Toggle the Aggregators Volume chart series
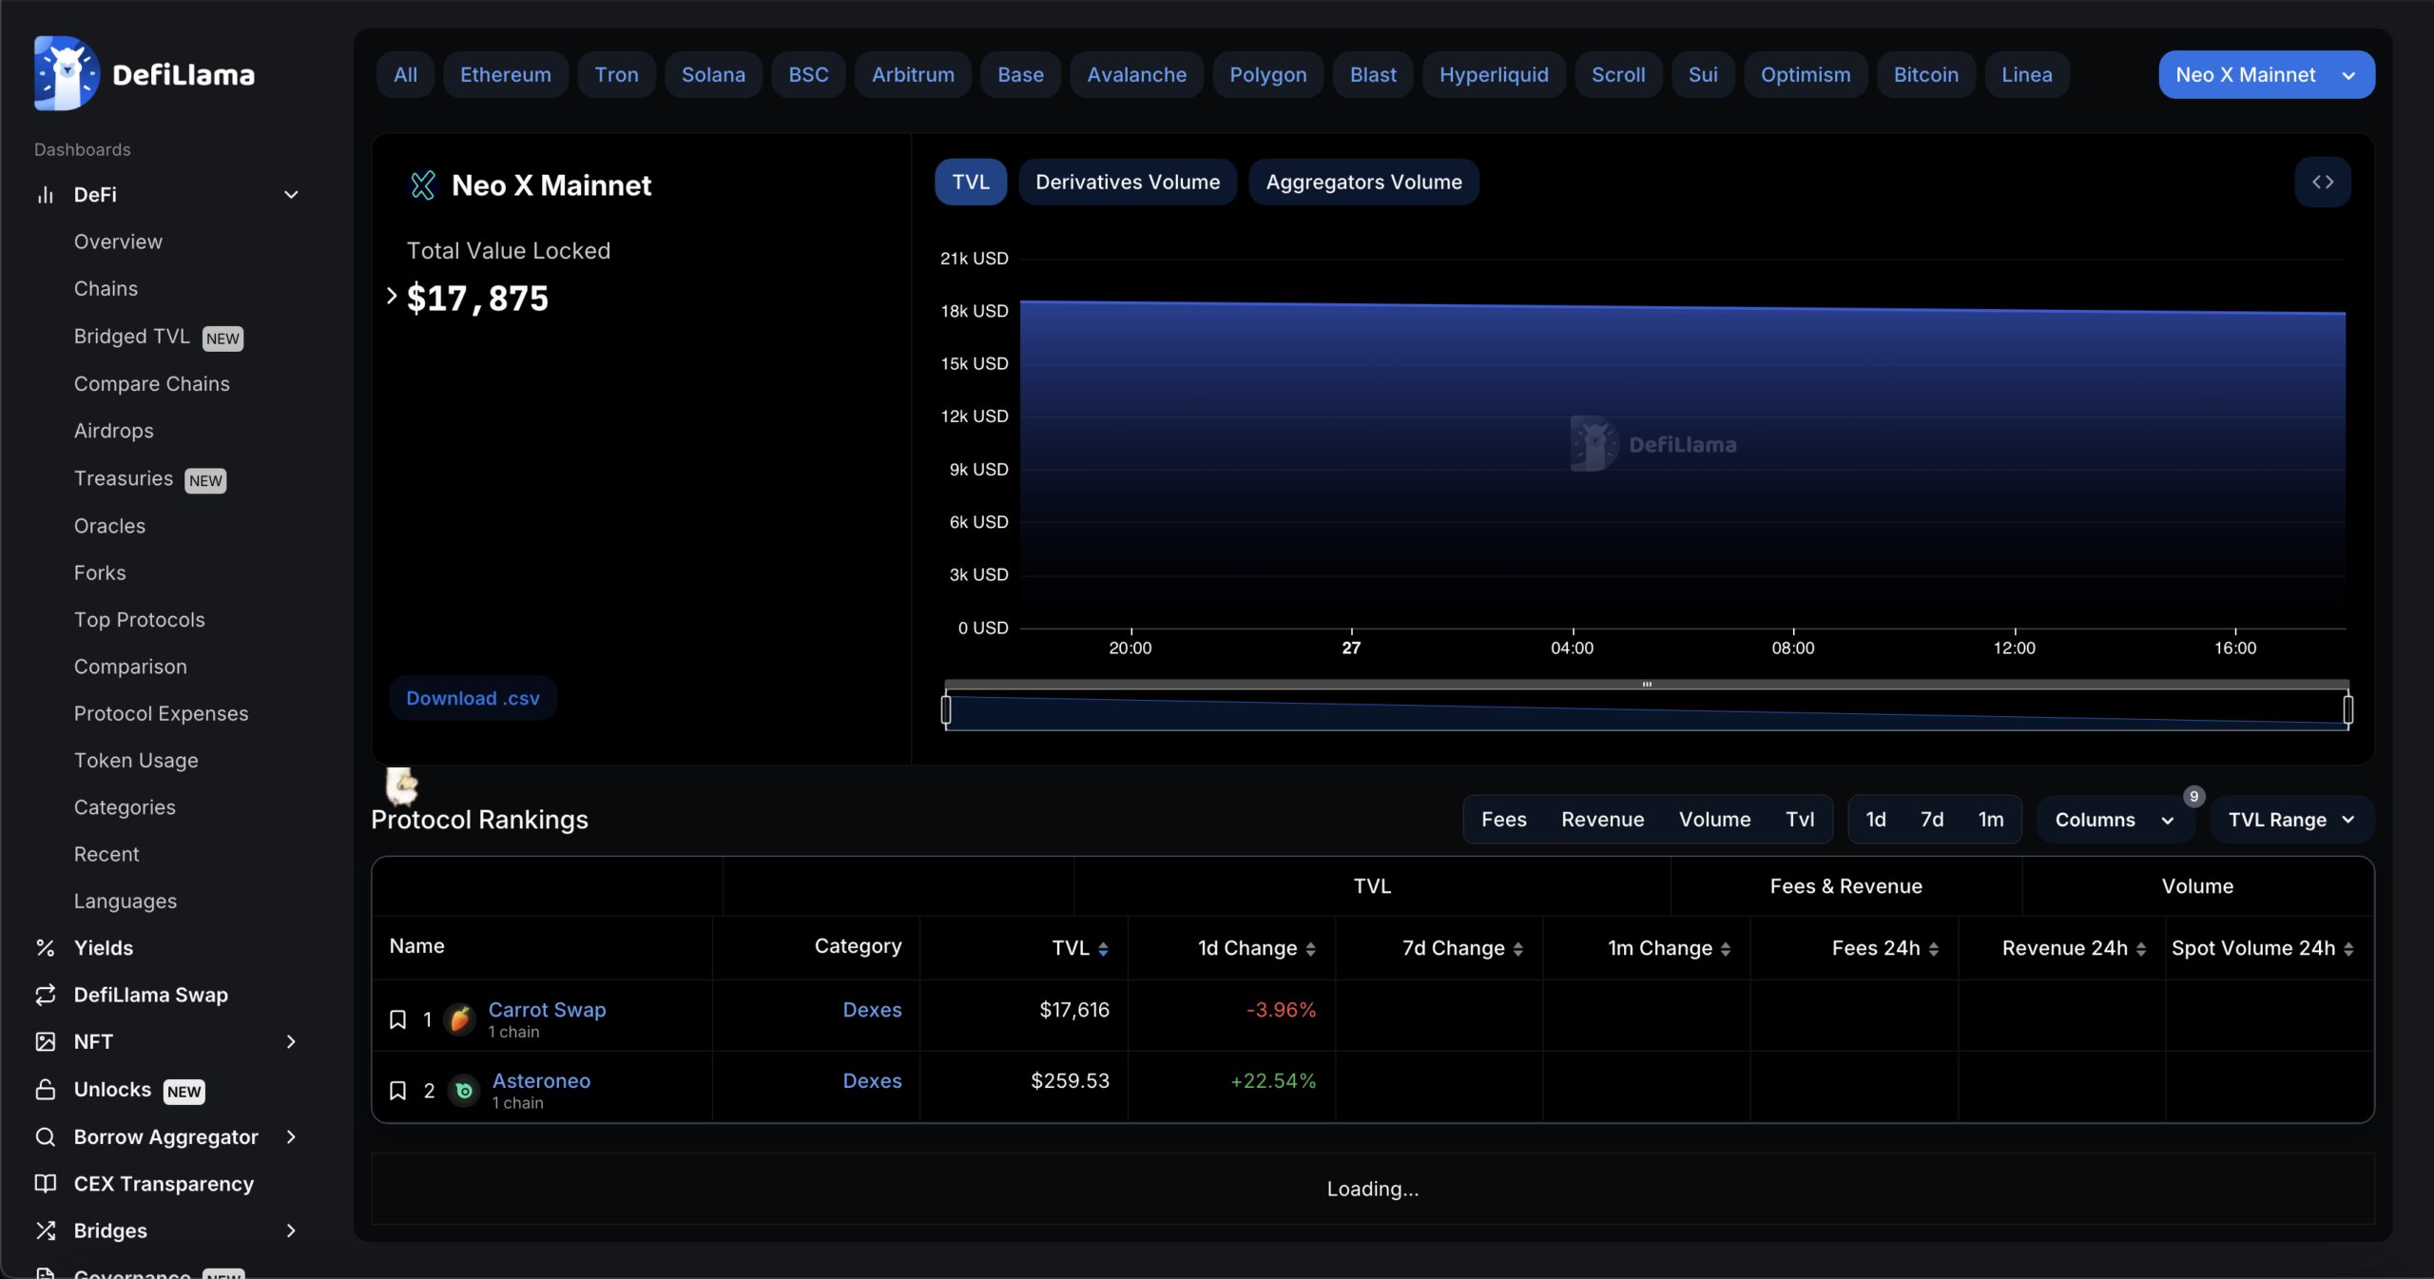Screen dimensions: 2434x1279 [x=1362, y=182]
